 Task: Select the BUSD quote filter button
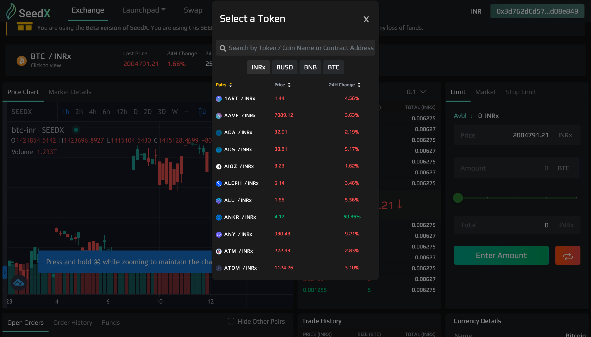pos(284,67)
